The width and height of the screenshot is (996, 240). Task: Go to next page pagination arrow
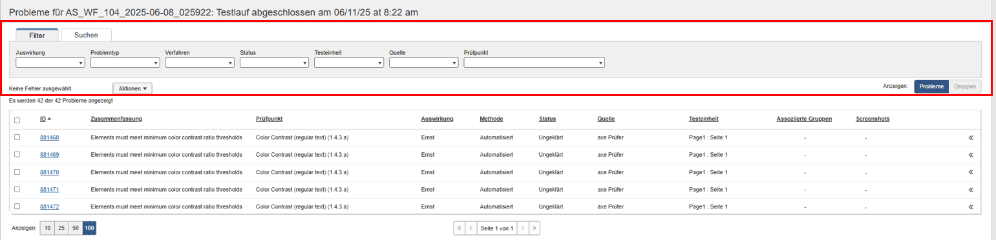point(523,228)
